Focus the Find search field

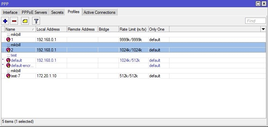256,21
